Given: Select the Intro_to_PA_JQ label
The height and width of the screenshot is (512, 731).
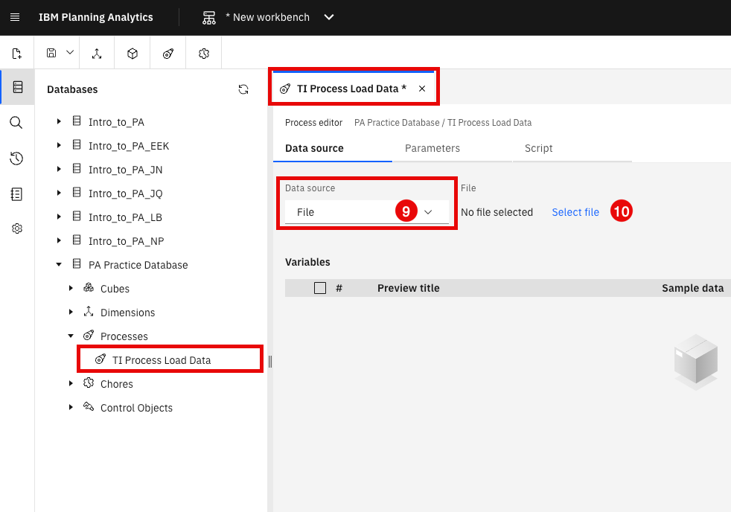Looking at the screenshot, I should pos(125,193).
